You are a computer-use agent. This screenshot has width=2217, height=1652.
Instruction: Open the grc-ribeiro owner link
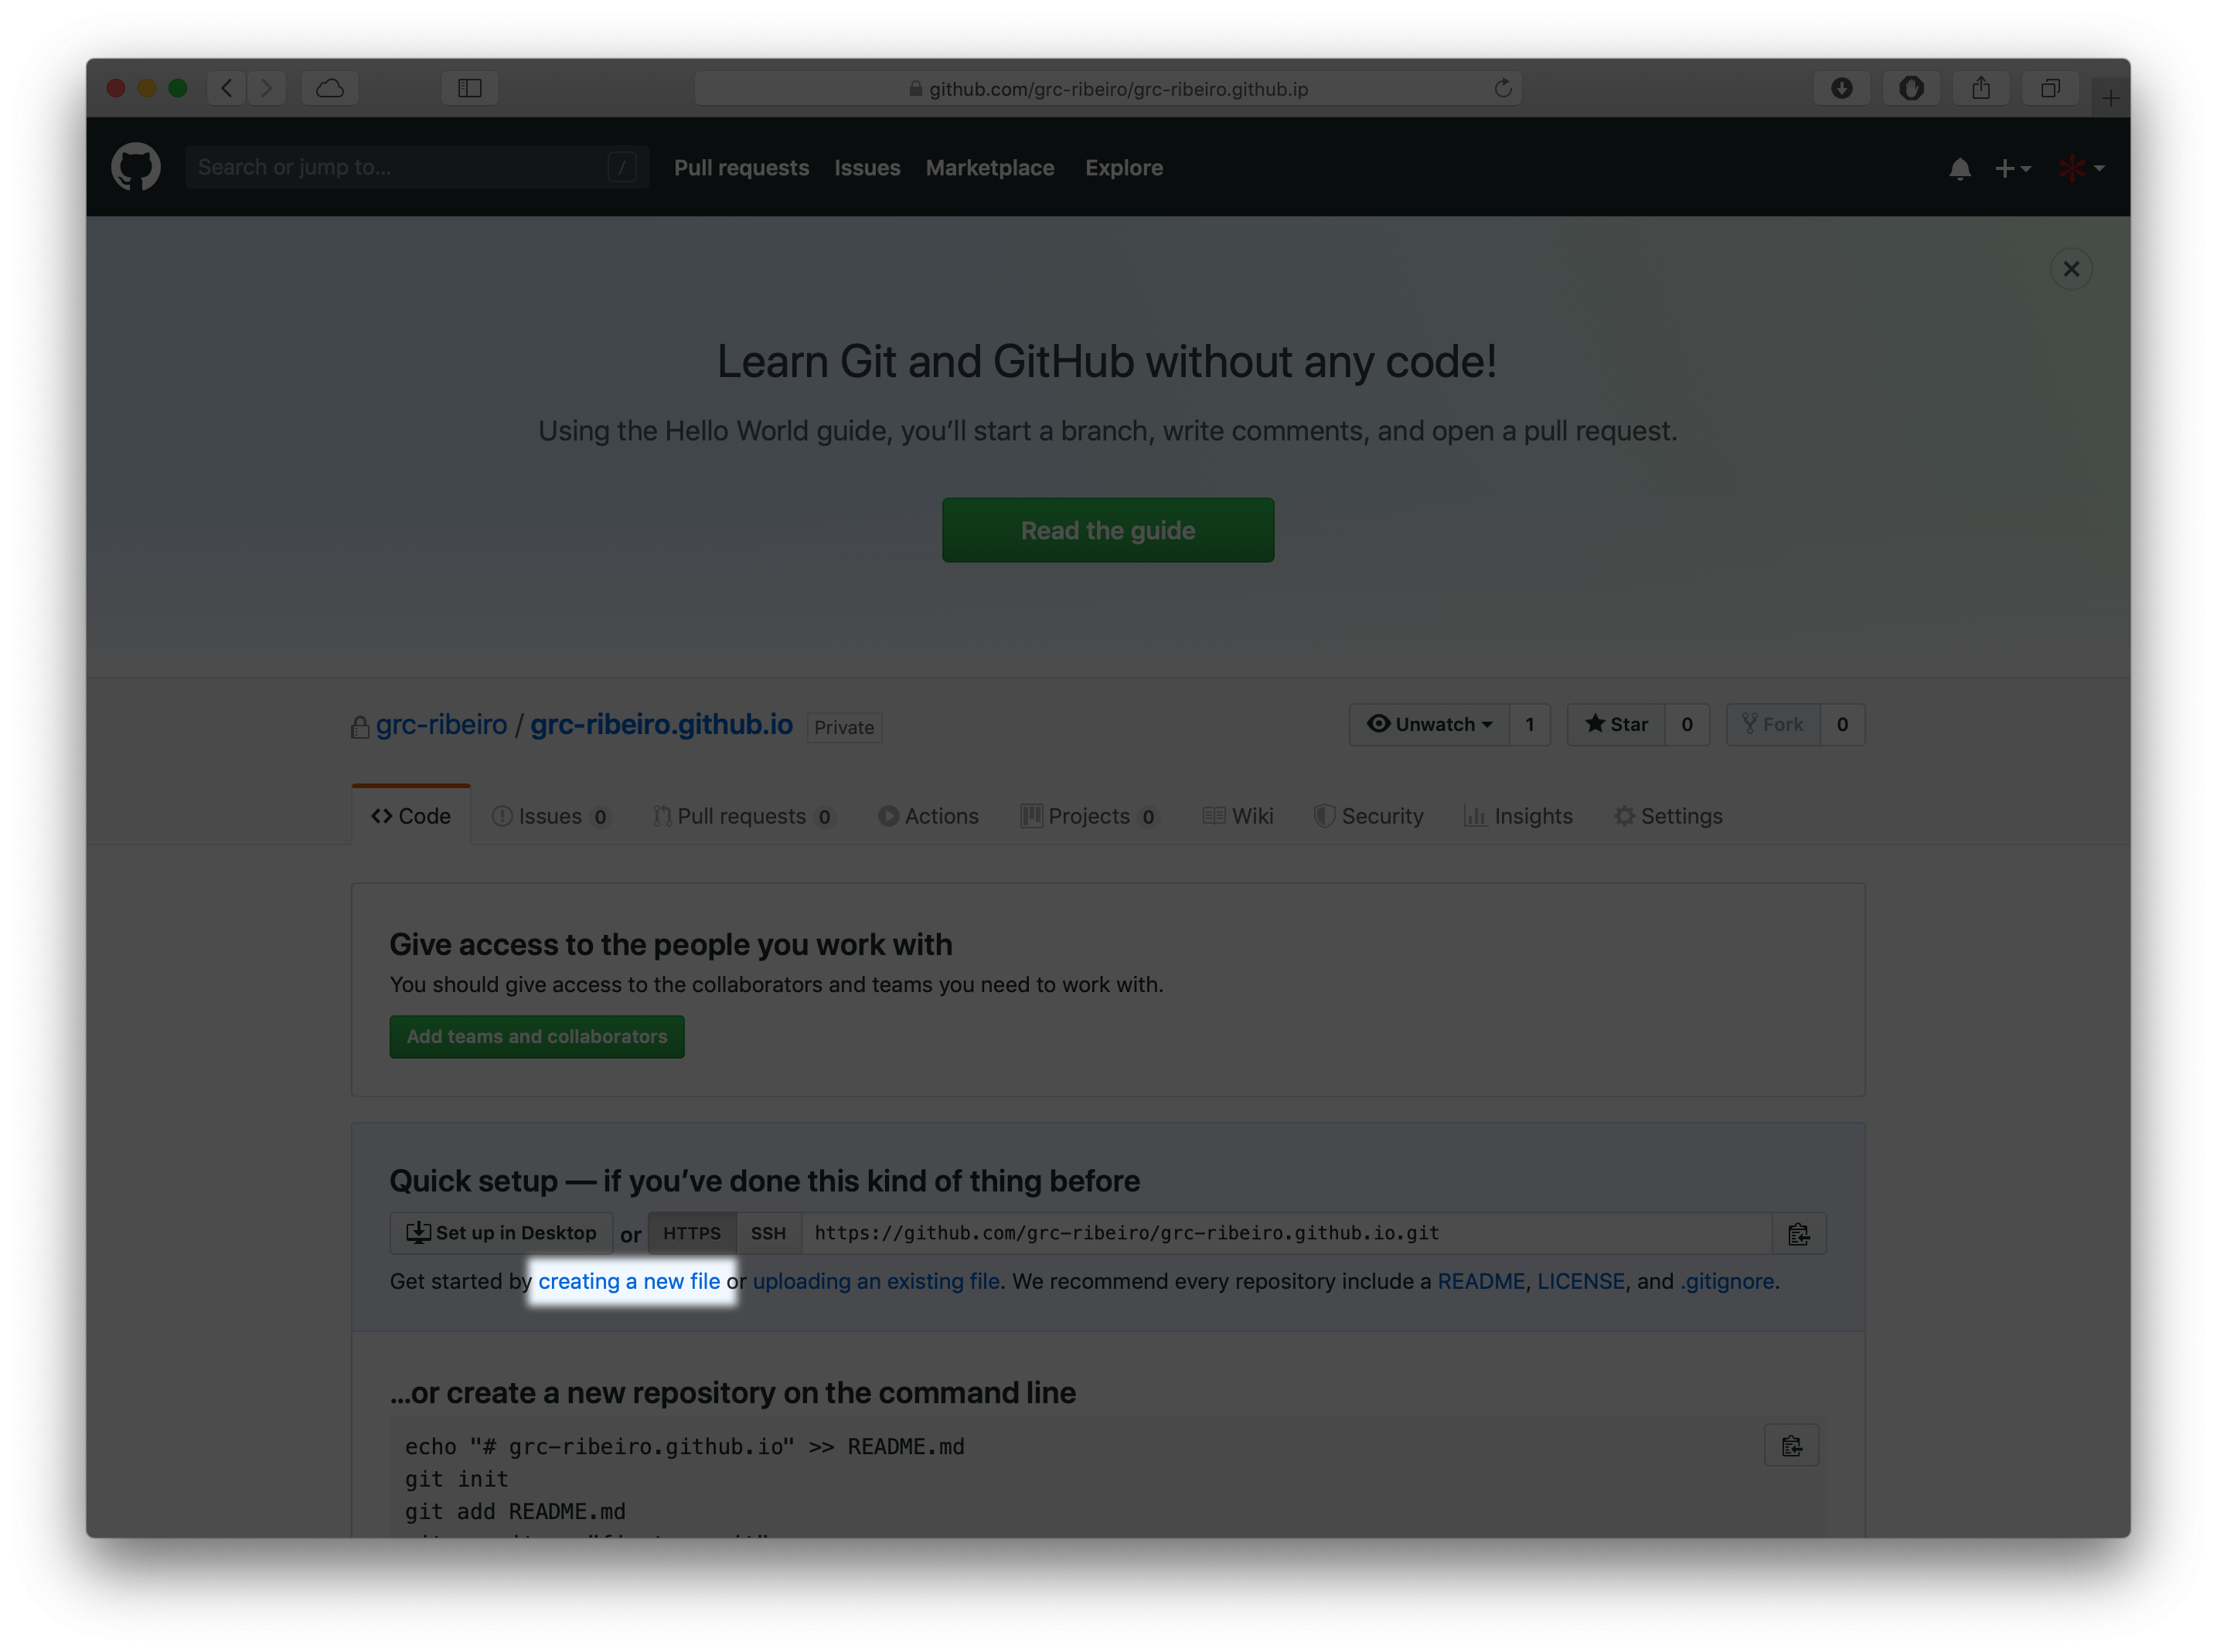pos(441,724)
